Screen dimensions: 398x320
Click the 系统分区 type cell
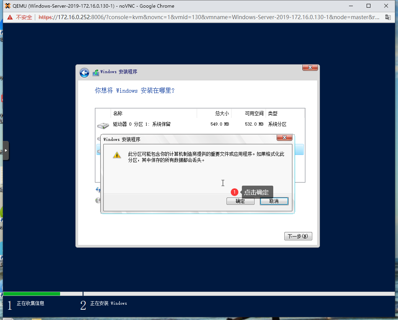(277, 124)
